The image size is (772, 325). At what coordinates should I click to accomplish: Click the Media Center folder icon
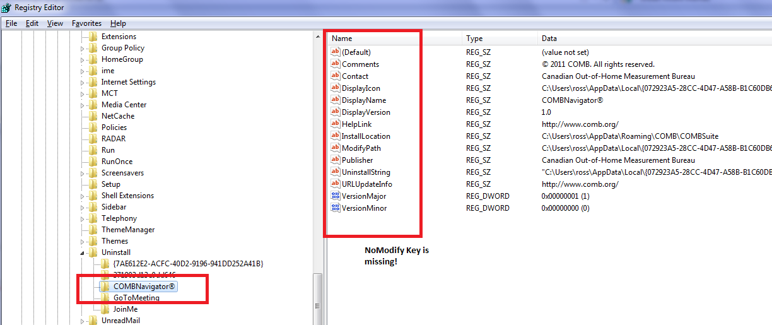[x=93, y=105]
